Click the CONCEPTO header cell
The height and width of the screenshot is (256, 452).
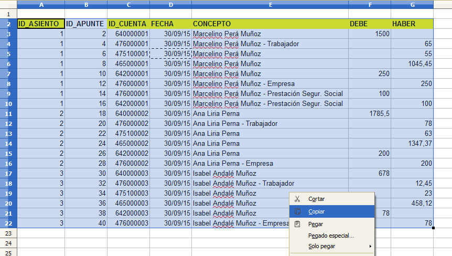pyautogui.click(x=270, y=24)
